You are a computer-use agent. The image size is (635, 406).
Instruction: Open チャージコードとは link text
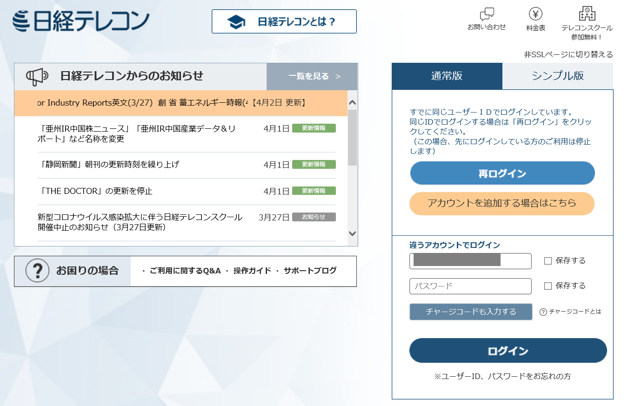click(x=575, y=312)
